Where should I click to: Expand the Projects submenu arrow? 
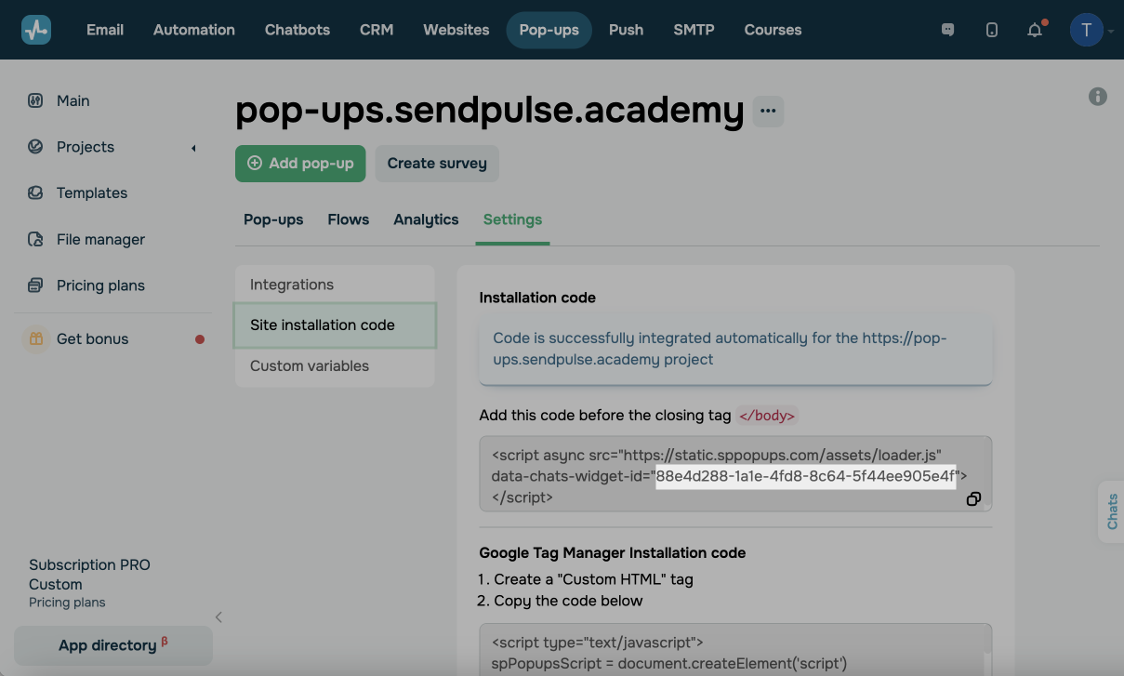click(193, 148)
